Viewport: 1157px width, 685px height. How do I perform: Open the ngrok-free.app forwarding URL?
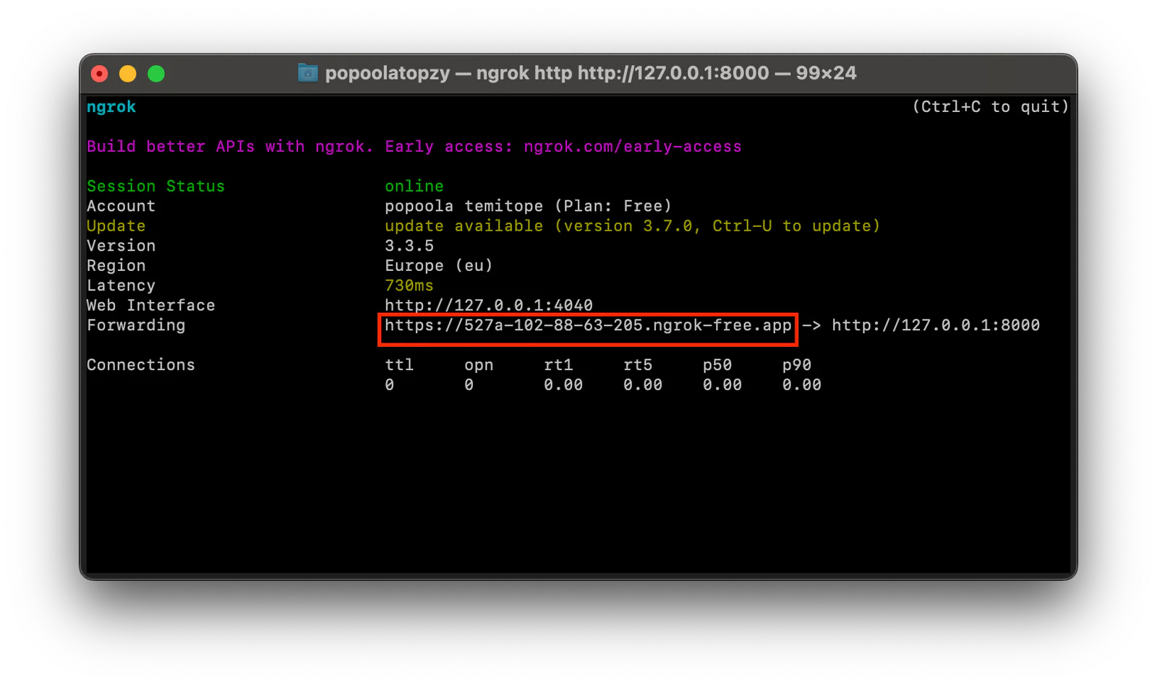click(x=588, y=325)
